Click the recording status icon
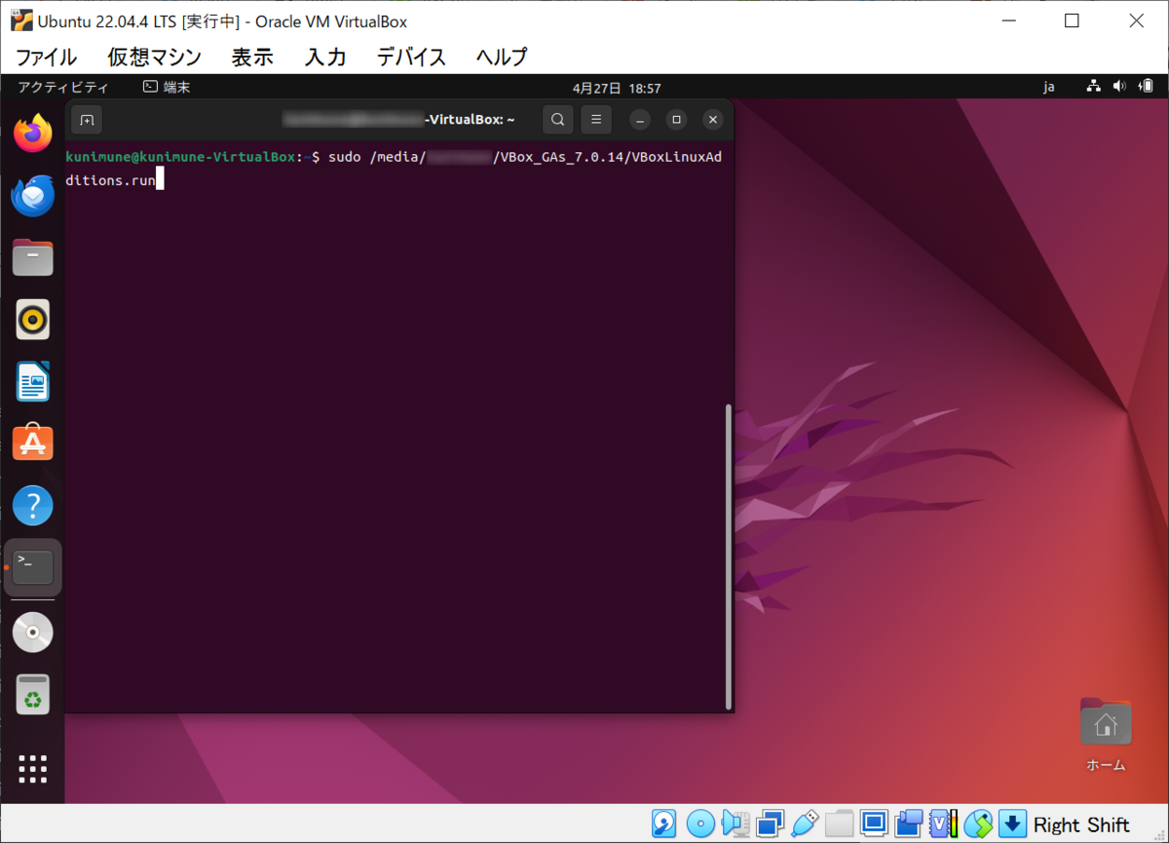 click(x=909, y=824)
